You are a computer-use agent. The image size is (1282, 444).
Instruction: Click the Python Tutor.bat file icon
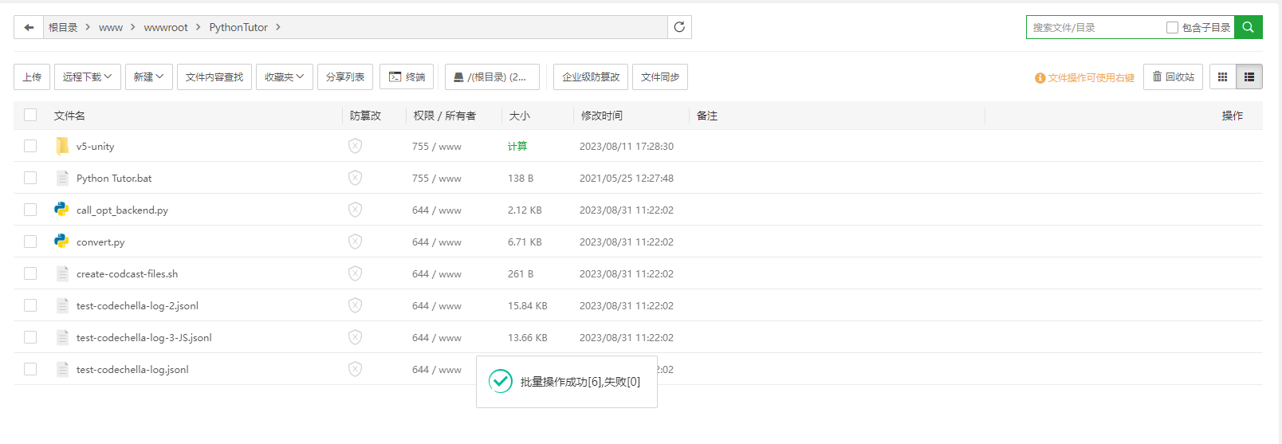tap(62, 178)
